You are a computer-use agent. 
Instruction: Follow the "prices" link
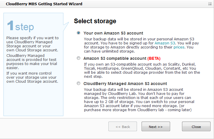click(x=179, y=47)
